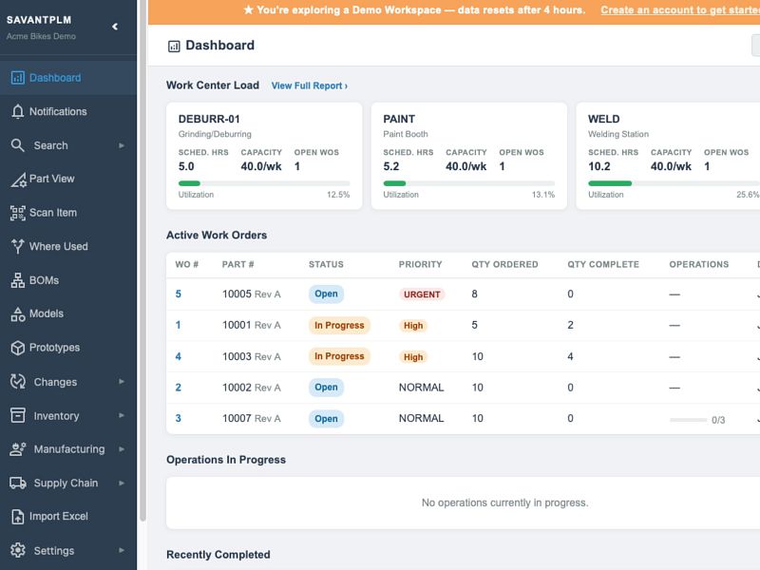Expand the Search submenu arrow

click(122, 145)
